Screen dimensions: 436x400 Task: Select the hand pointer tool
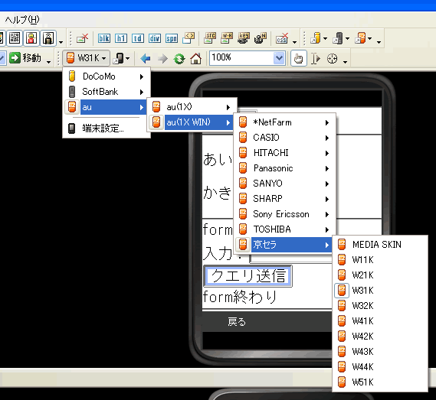click(298, 58)
